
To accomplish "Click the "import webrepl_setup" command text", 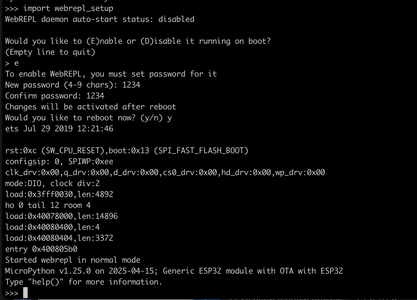I will [68, 8].
